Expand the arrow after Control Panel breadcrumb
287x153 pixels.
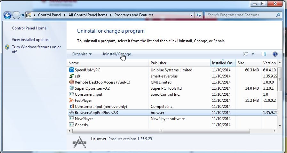[x=65, y=15]
